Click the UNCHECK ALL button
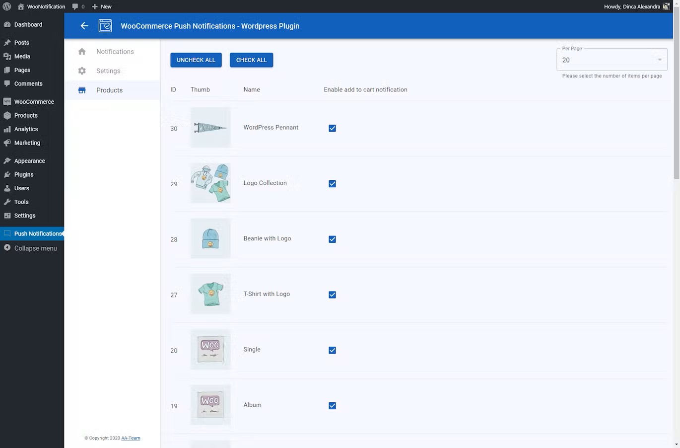 coord(196,60)
